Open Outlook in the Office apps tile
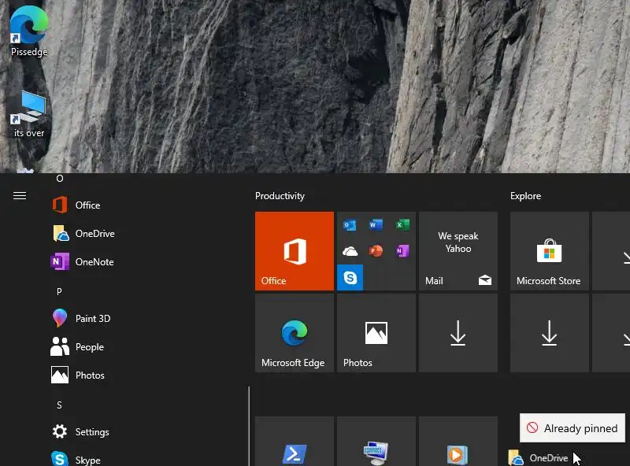This screenshot has width=630, height=466. pyautogui.click(x=350, y=225)
